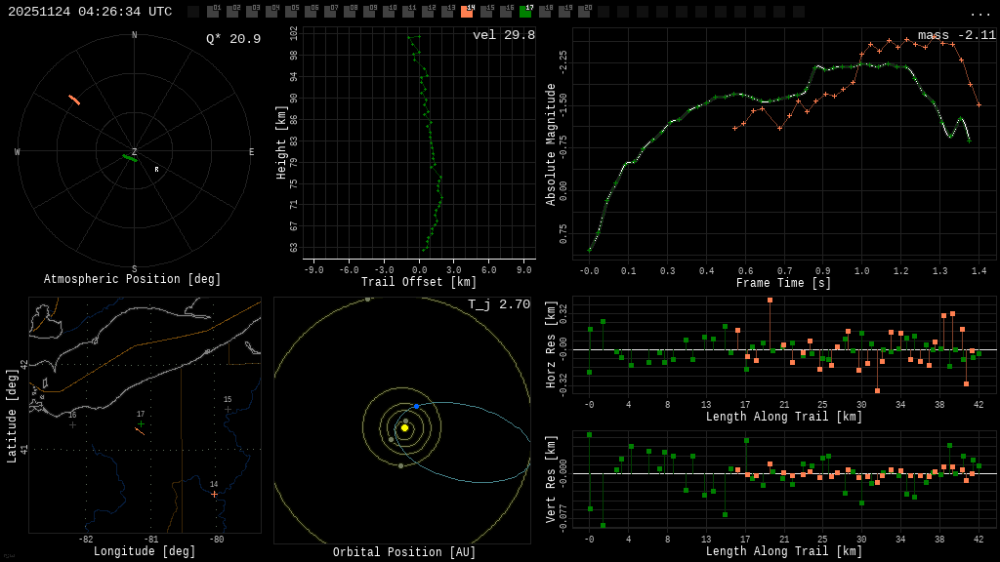
Task: Click the Orbital Position [AU] label
Action: [x=404, y=552]
